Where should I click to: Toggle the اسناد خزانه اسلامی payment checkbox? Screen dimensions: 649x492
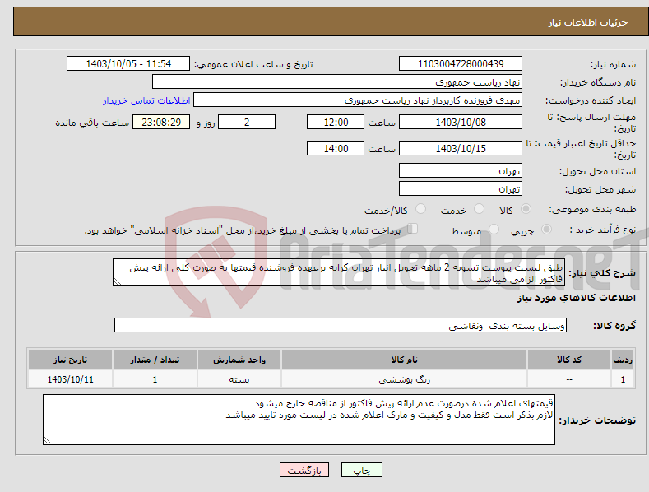(x=413, y=229)
